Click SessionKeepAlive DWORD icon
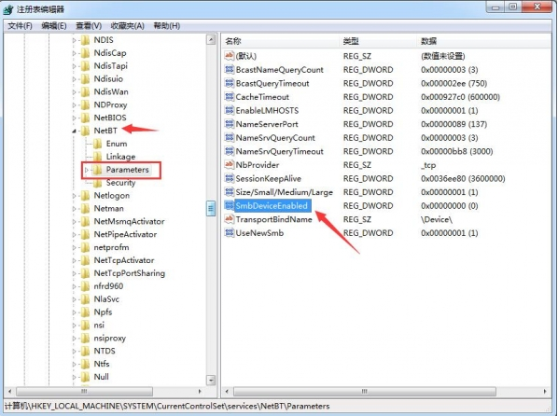Screen dimensions: 558x416 click(x=230, y=178)
